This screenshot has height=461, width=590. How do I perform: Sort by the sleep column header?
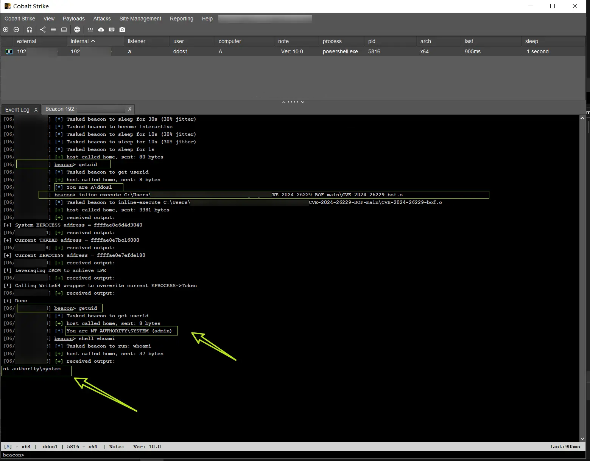tap(554, 41)
